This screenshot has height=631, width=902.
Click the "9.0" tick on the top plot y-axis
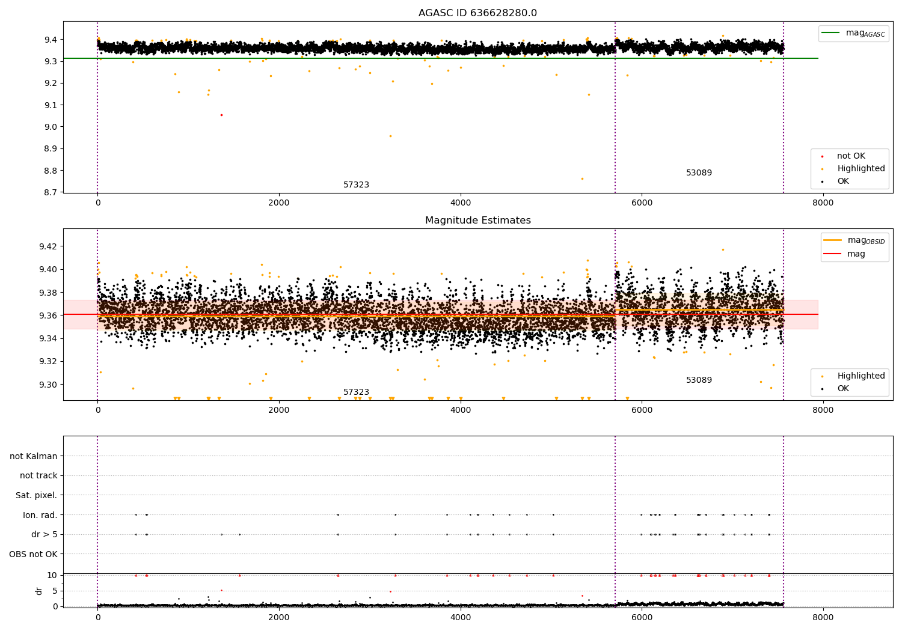click(51, 127)
